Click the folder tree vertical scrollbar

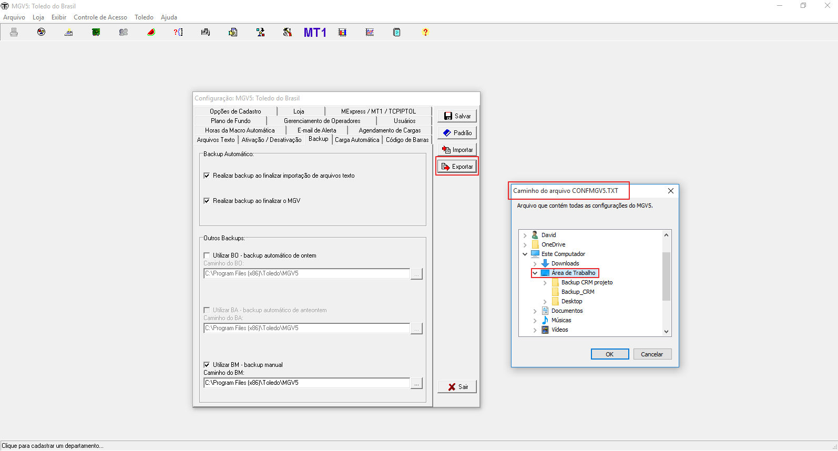tap(666, 276)
